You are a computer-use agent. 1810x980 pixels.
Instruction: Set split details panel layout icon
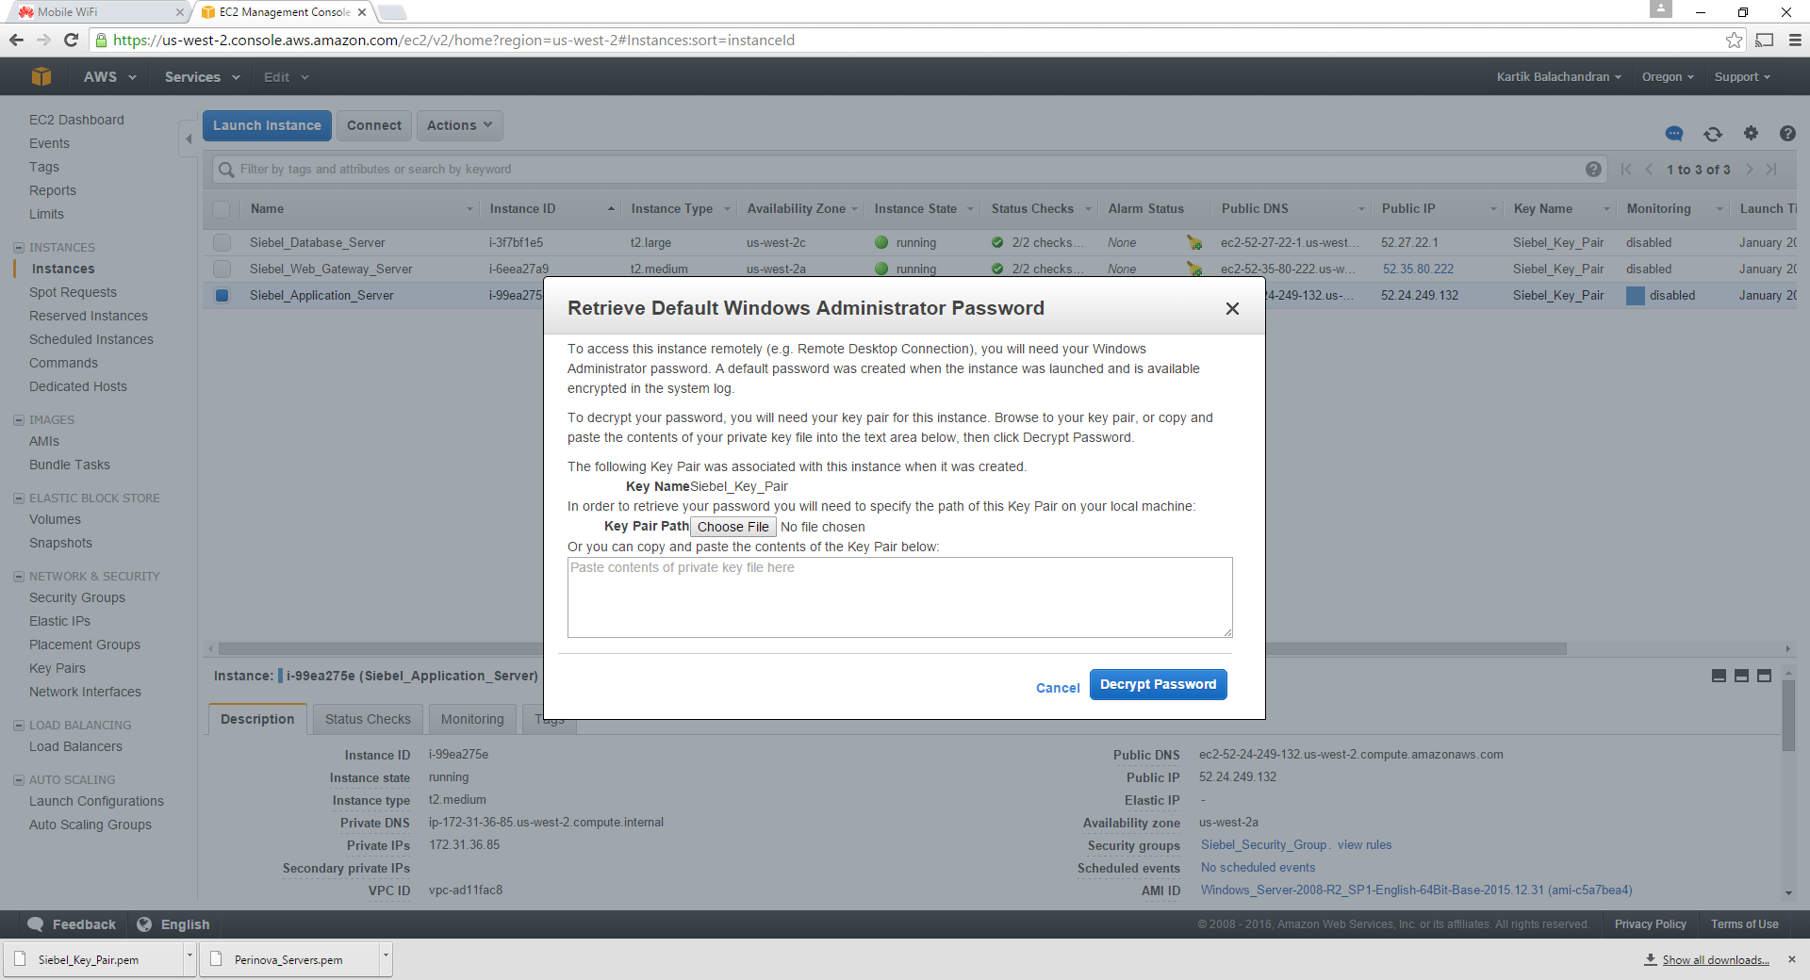pyautogui.click(x=1741, y=676)
